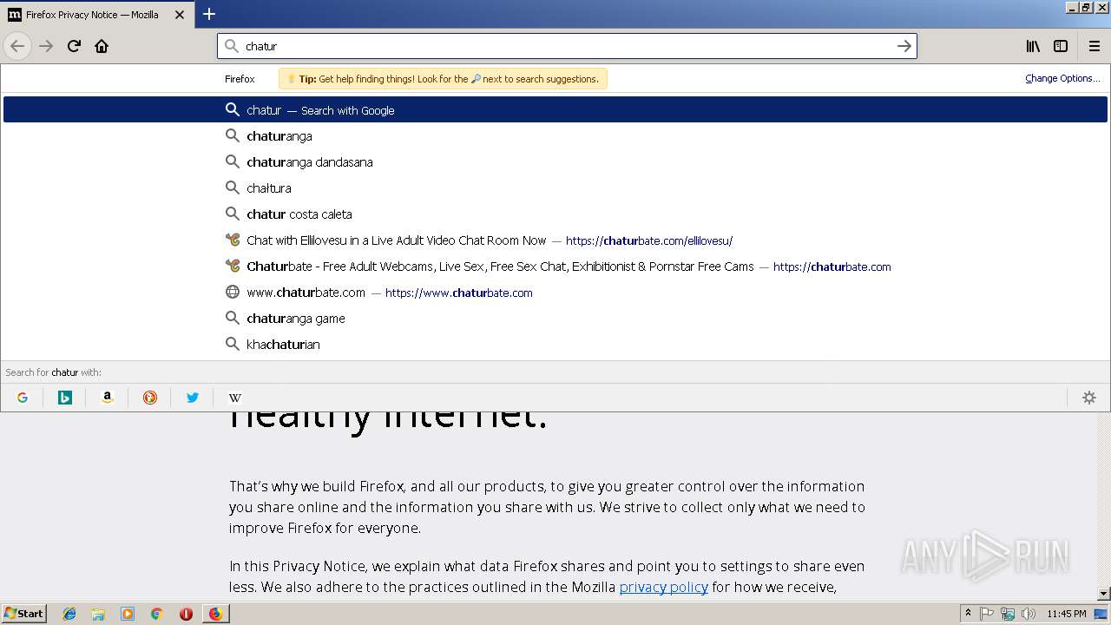Viewport: 1111px width, 625px height.
Task: Search with Bing one-off engine icon
Action: coord(65,398)
